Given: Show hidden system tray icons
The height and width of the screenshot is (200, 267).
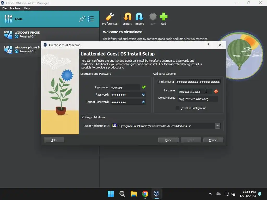Looking at the screenshot, I should (x=210, y=194).
